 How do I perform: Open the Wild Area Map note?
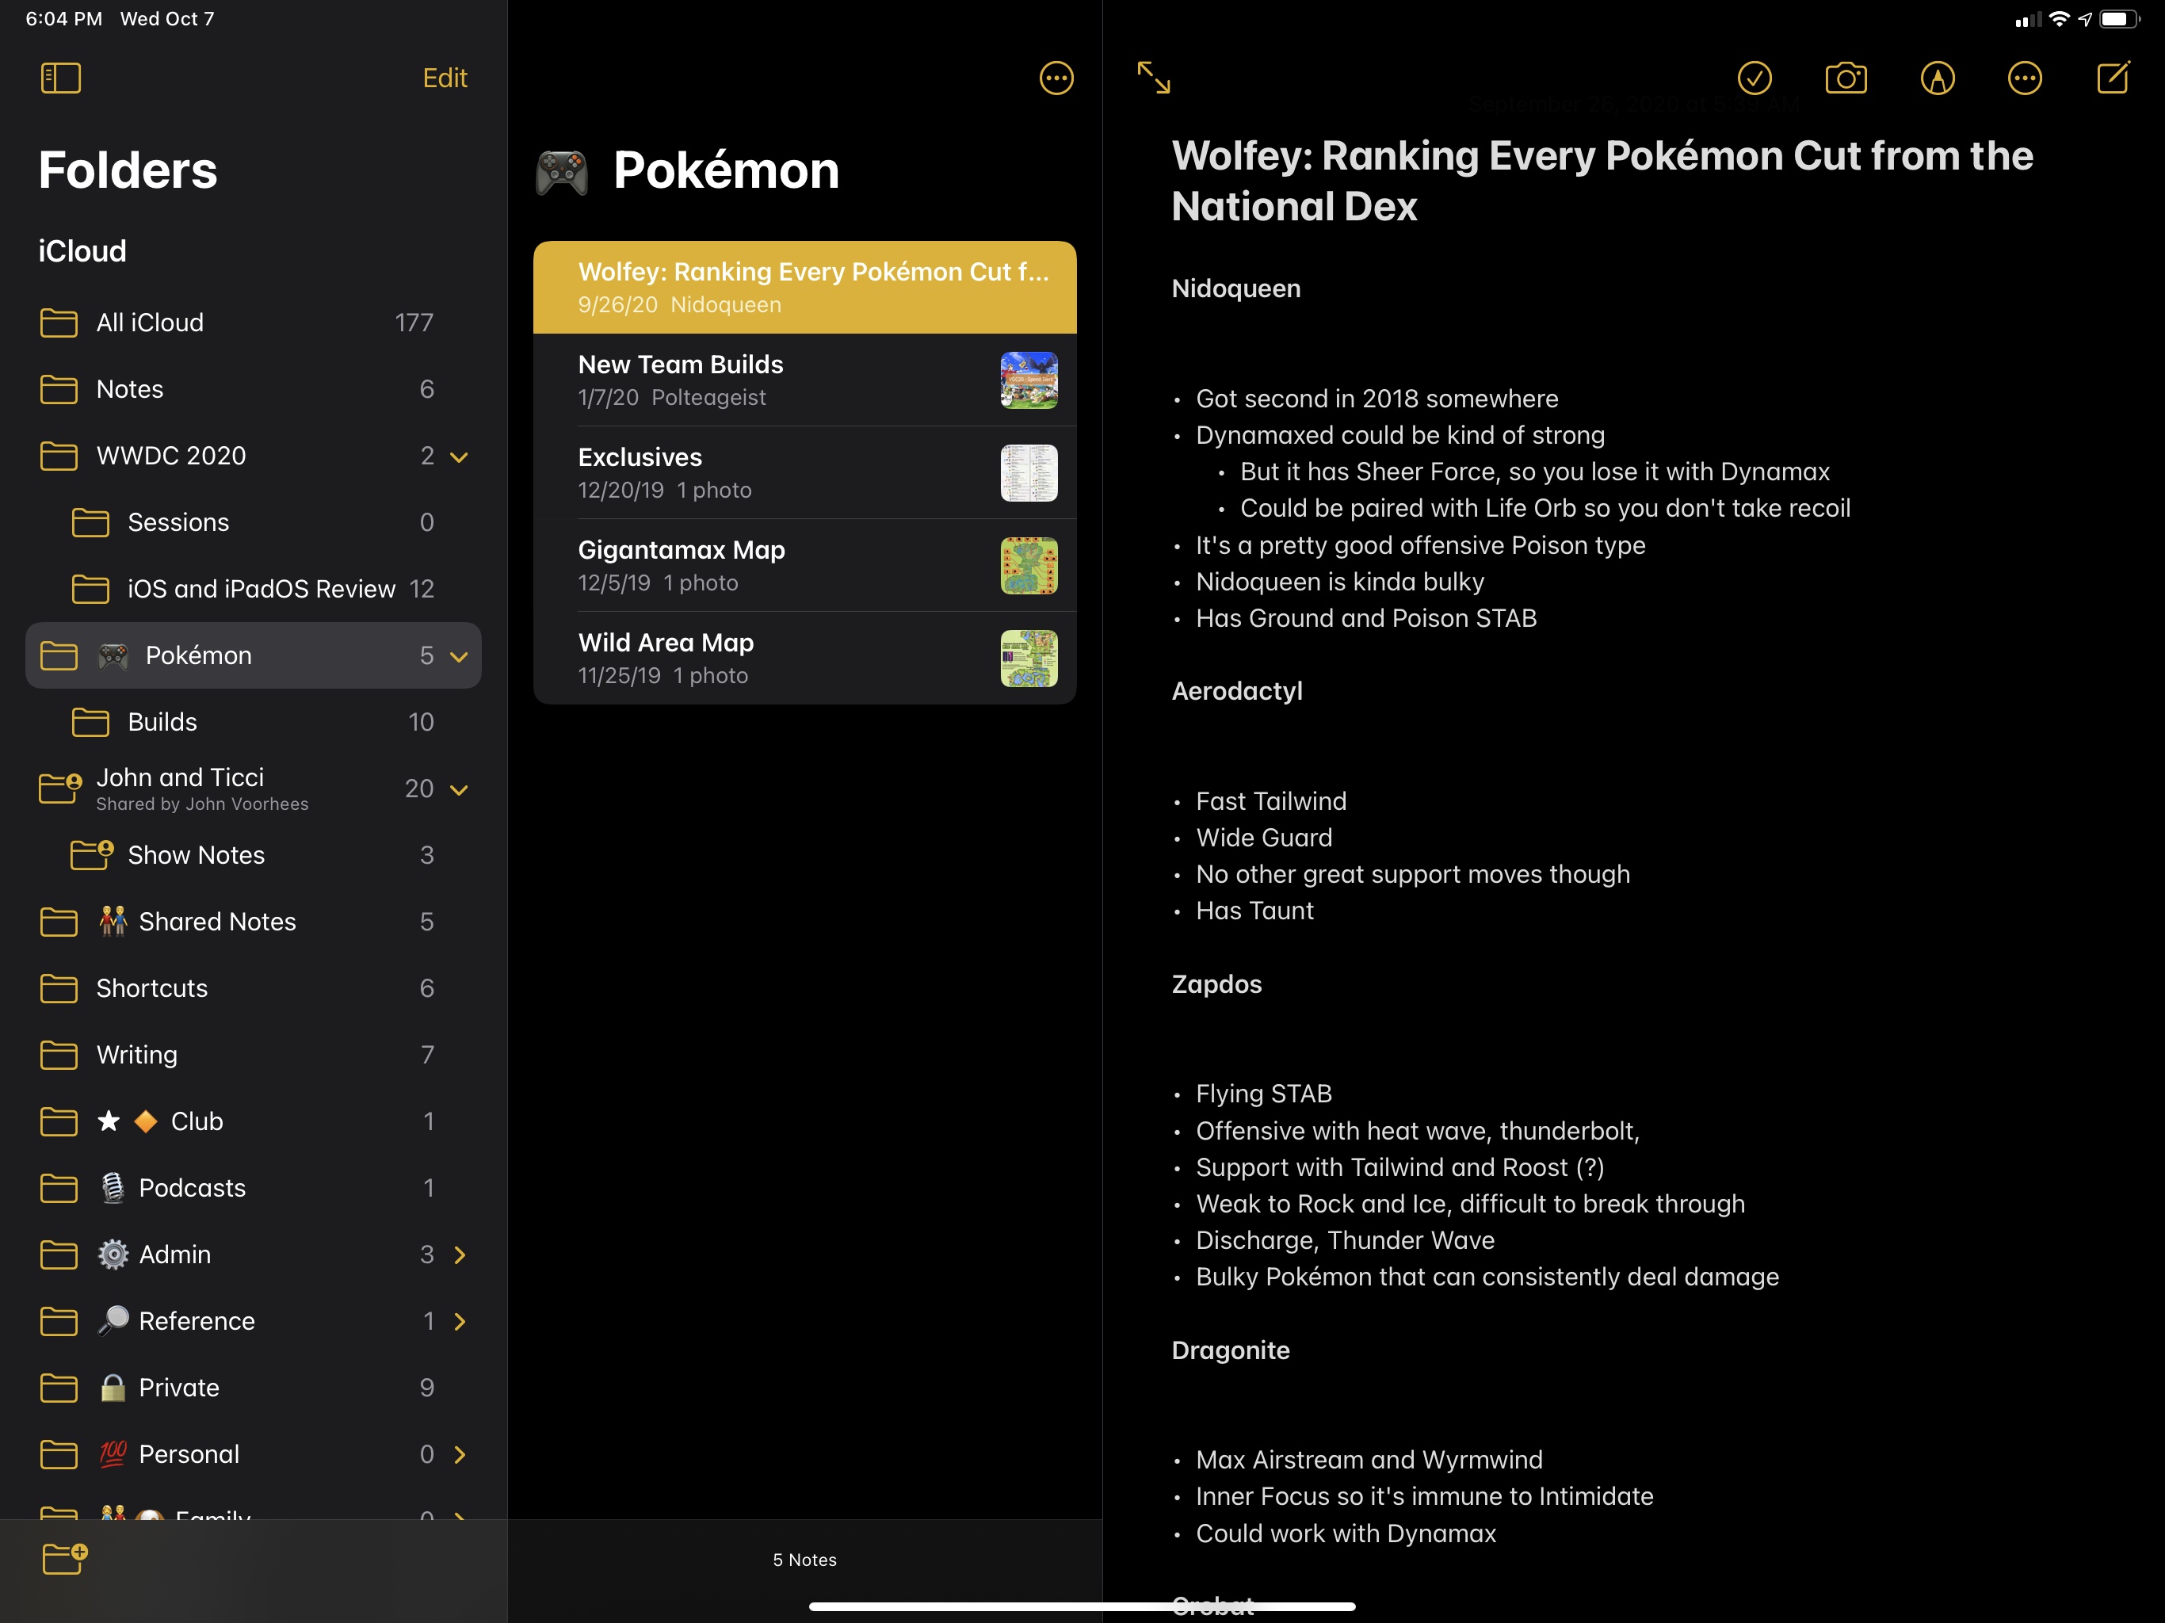click(804, 658)
